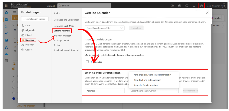Image resolution: width=229 pixels, height=111 pixels.
Task: Click the Veröffentlichen button
Action: [x=190, y=91]
